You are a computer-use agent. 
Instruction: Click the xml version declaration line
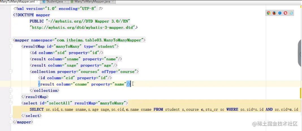point(58,9)
